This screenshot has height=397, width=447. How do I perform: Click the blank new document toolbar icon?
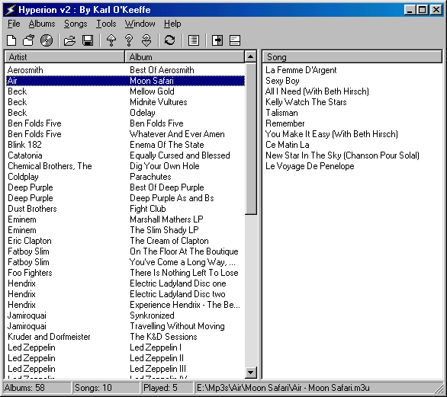point(11,40)
